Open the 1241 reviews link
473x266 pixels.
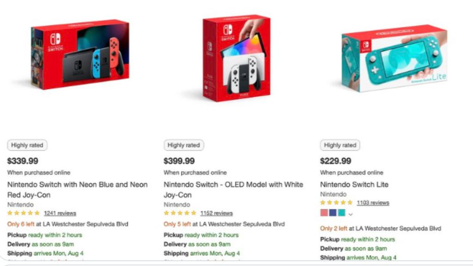[x=60, y=213]
